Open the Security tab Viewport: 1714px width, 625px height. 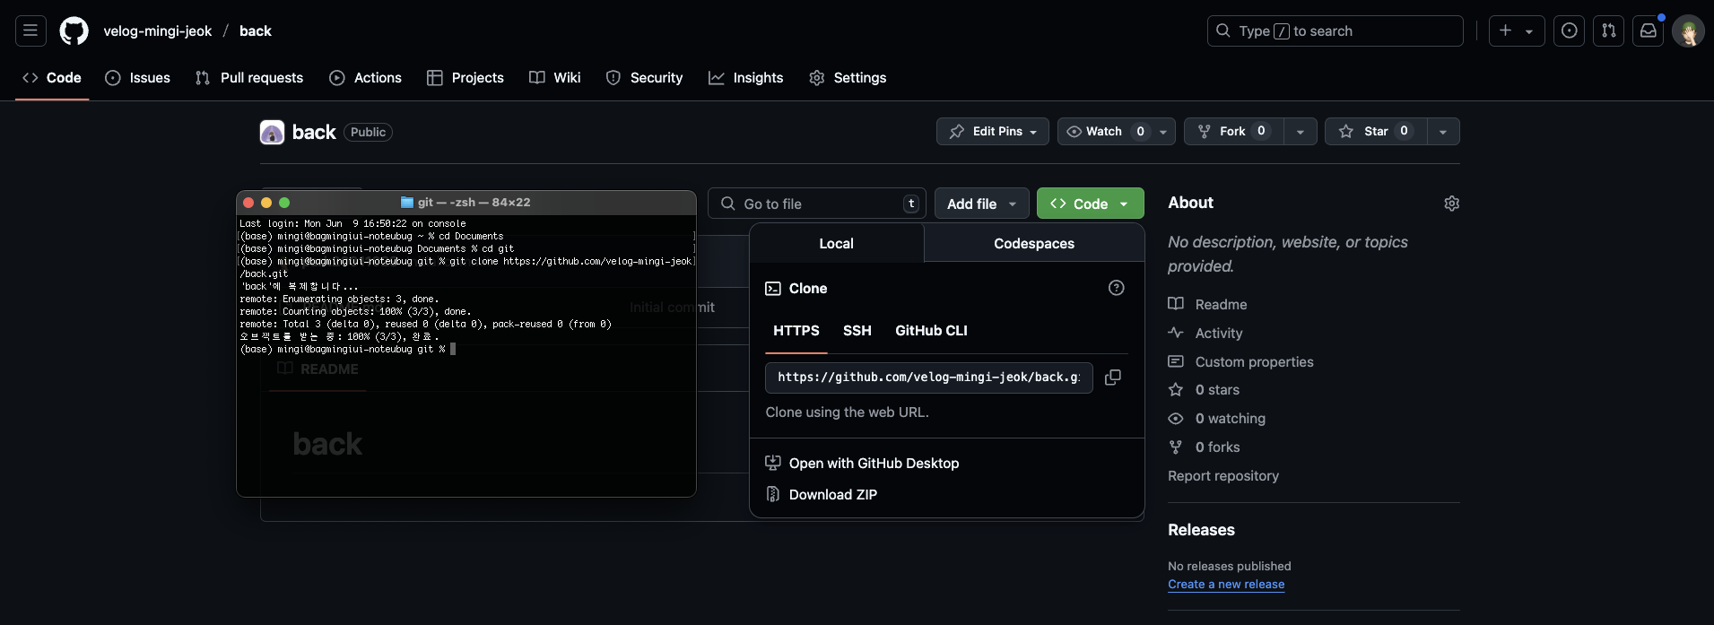[644, 78]
